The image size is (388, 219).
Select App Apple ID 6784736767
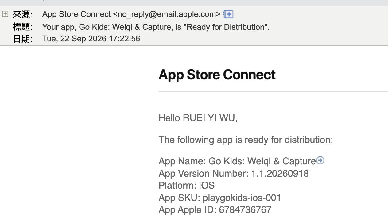click(x=215, y=210)
